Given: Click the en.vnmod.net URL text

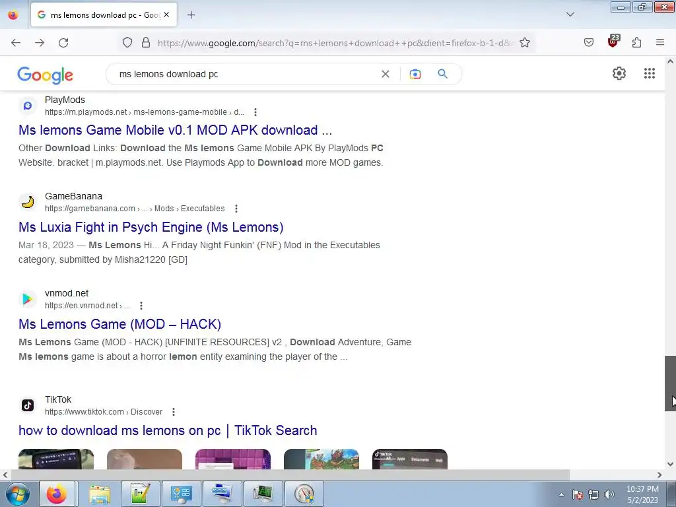Looking at the screenshot, I should [x=87, y=306].
